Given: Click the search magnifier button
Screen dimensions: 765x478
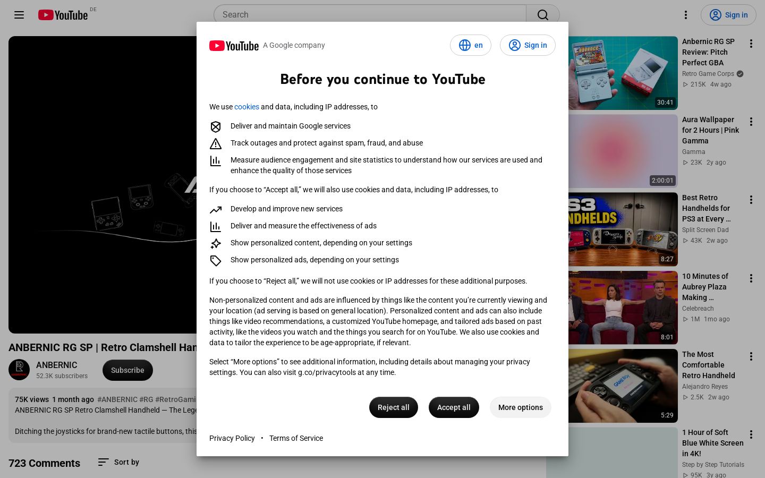Looking at the screenshot, I should point(542,15).
